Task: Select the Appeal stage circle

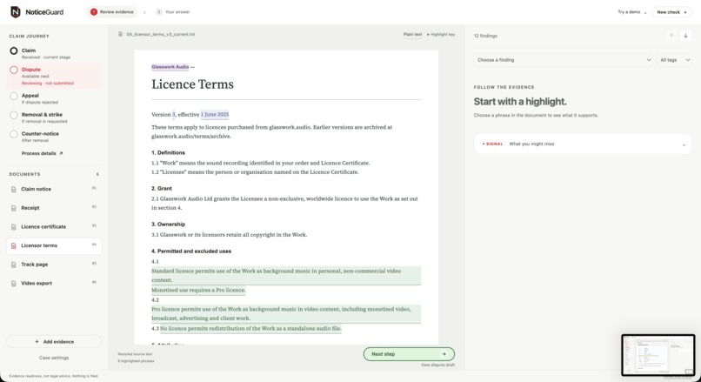Action: click(14, 96)
